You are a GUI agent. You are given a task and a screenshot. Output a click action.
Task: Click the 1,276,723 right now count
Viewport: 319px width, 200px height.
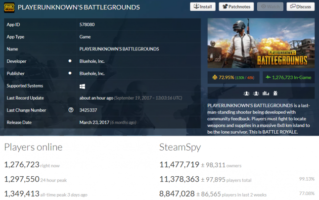tap(22, 164)
